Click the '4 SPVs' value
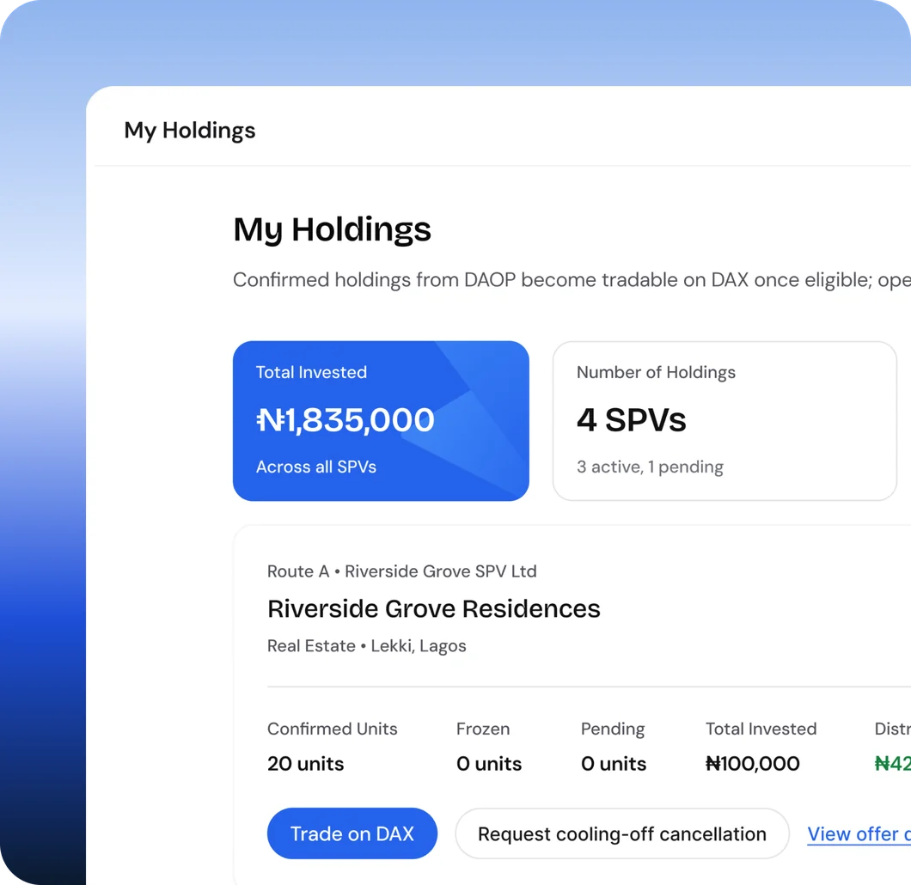Image resolution: width=911 pixels, height=885 pixels. coord(631,420)
